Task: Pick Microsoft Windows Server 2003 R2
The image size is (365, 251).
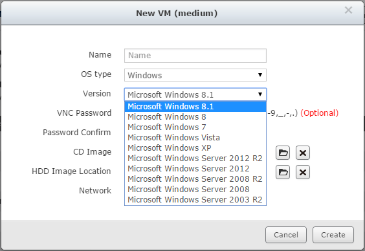Action: point(195,200)
